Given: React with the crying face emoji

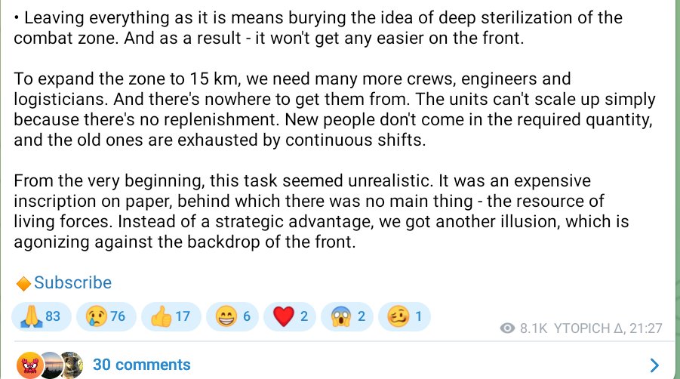Looking at the screenshot, I should coord(105,317).
